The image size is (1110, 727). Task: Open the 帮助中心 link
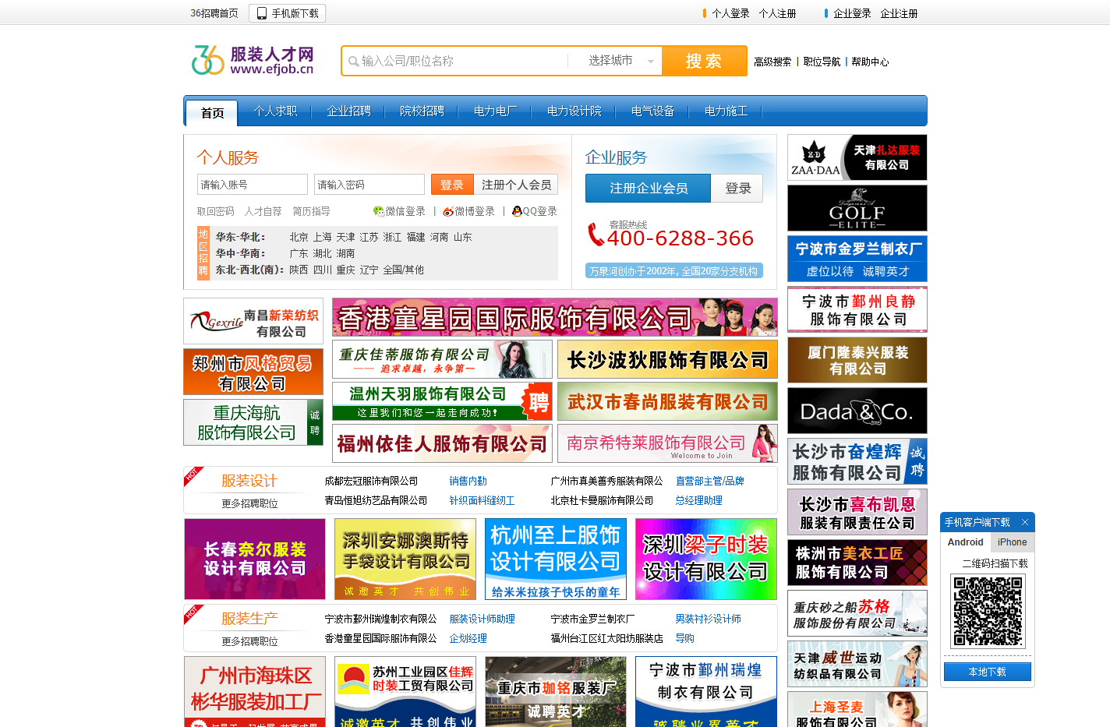pyautogui.click(x=870, y=62)
